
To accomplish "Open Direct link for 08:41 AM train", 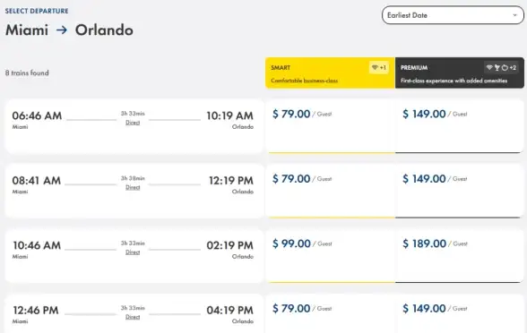I will point(133,188).
